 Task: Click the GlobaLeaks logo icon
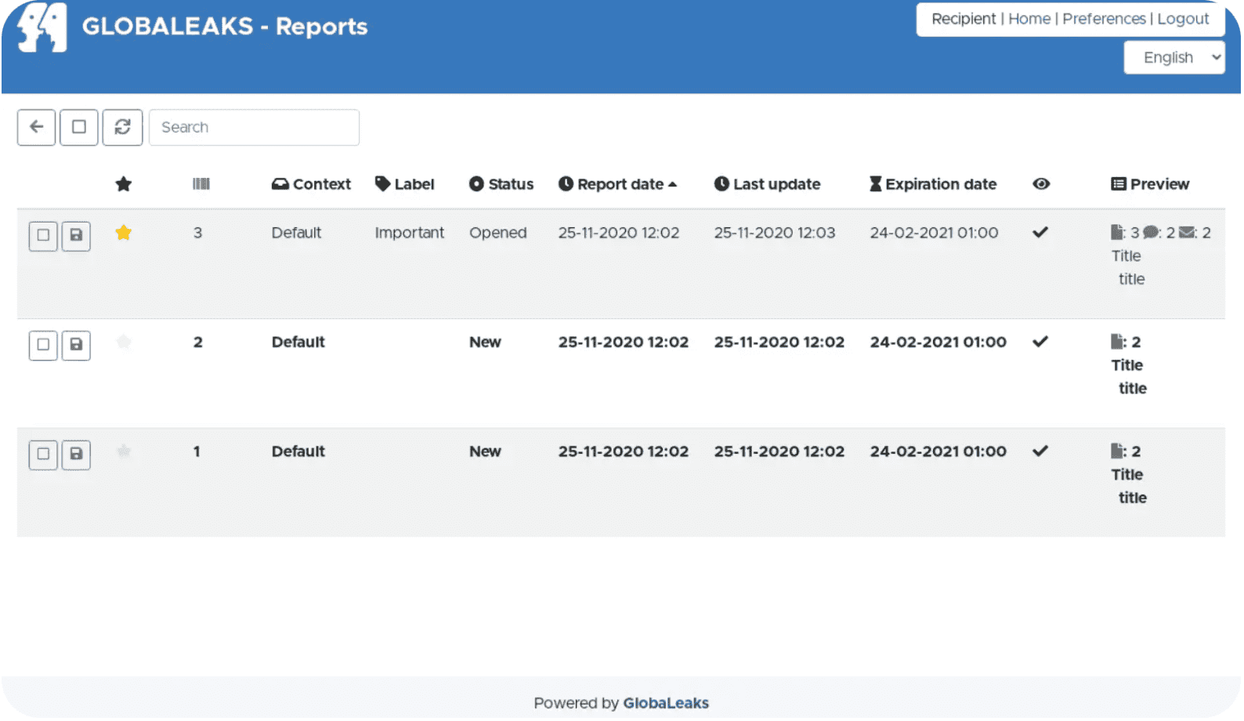click(42, 27)
